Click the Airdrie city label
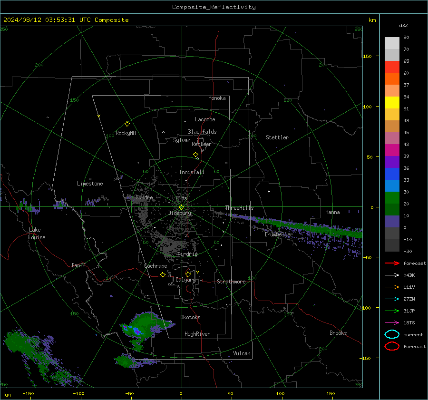 point(187,254)
